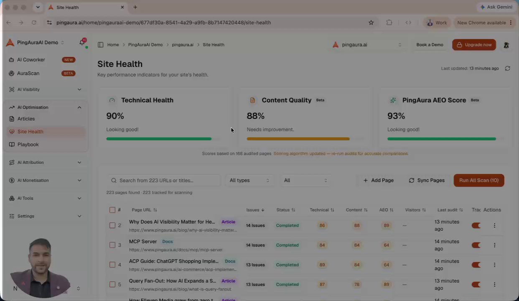Open actions menu for row 2

[x=494, y=225]
